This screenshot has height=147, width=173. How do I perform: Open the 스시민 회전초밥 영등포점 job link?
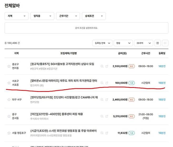click(63, 131)
